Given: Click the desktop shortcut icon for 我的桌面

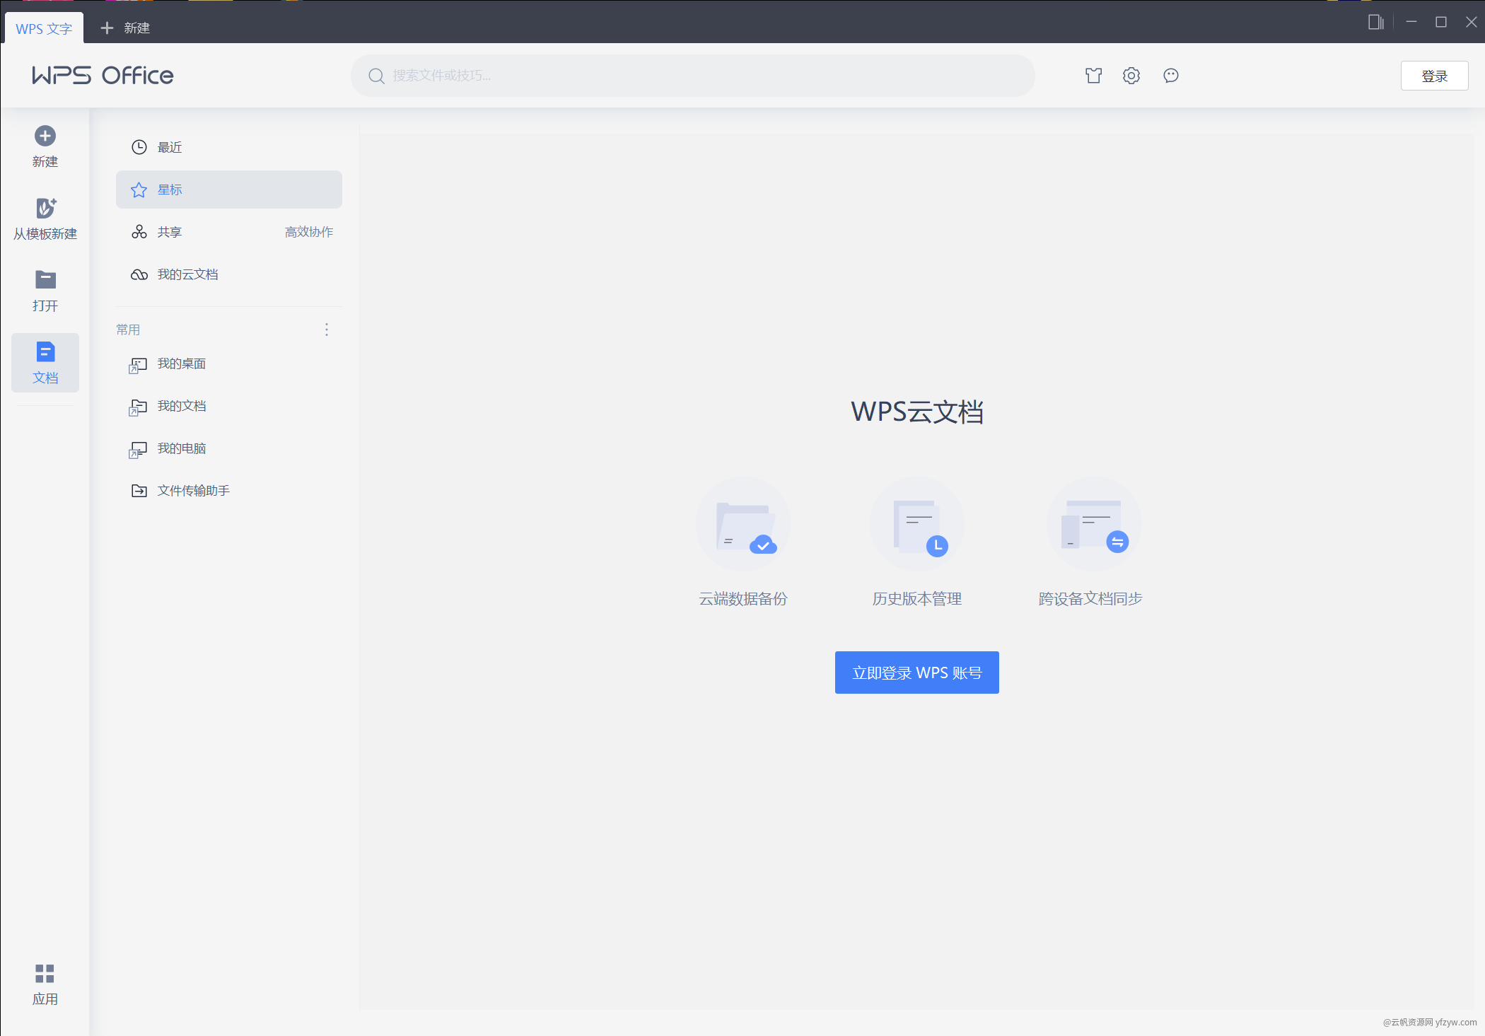Looking at the screenshot, I should pyautogui.click(x=138, y=365).
